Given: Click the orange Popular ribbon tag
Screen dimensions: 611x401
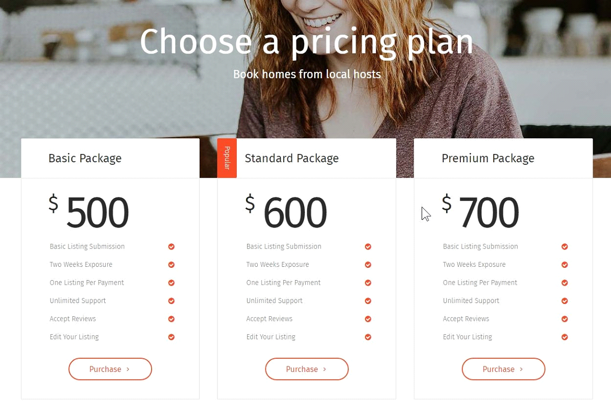Looking at the screenshot, I should coord(227,158).
